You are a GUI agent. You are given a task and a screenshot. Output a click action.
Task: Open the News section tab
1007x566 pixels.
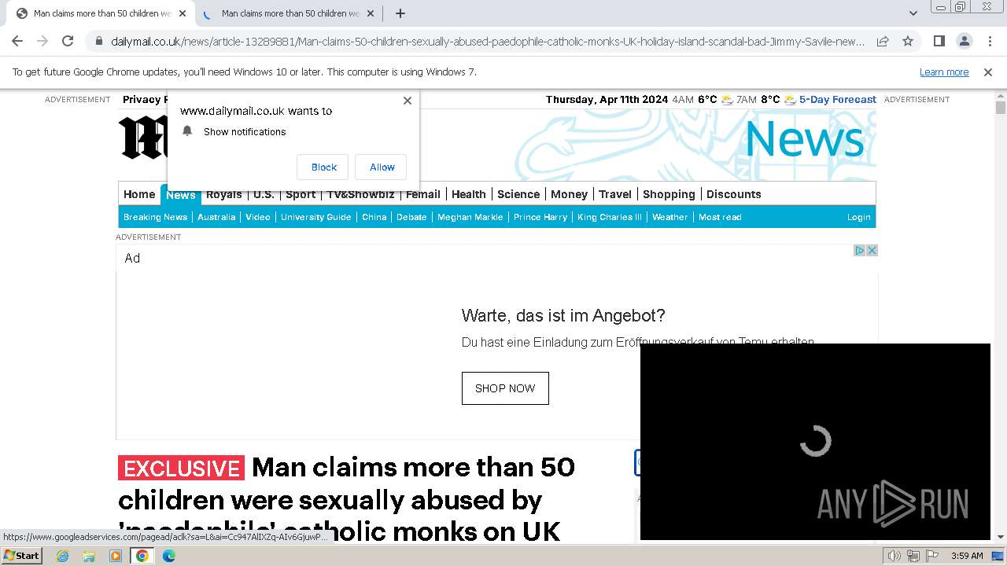(x=181, y=195)
